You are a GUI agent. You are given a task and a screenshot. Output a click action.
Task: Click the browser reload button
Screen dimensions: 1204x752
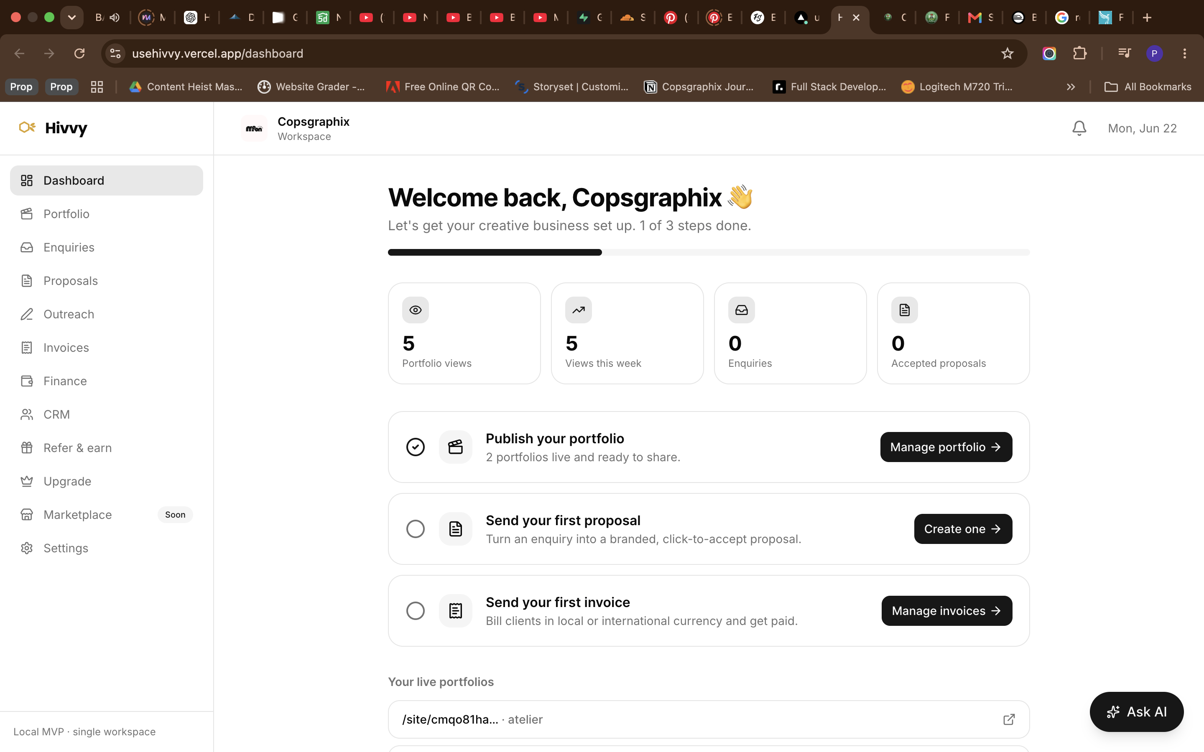(79, 53)
